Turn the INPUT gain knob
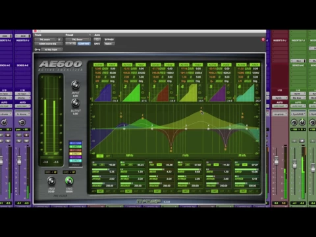Viewport: 316px width, 237px height. (75, 85)
